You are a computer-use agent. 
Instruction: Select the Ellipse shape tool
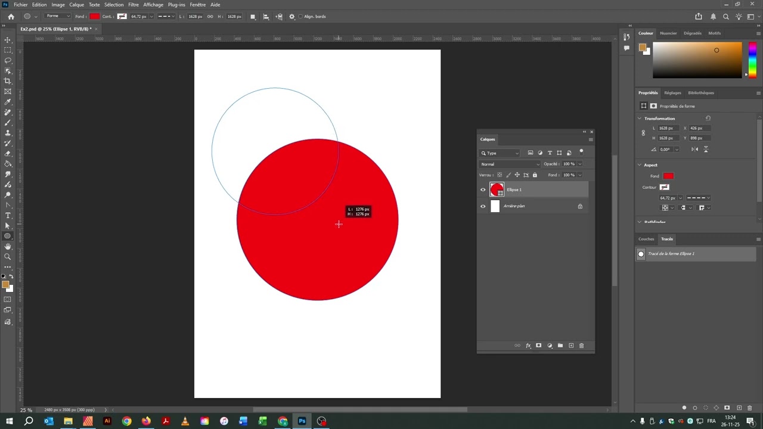click(8, 236)
